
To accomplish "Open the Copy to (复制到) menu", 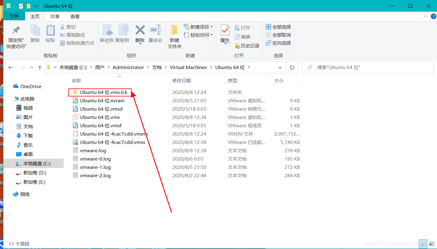I will pyautogui.click(x=122, y=34).
